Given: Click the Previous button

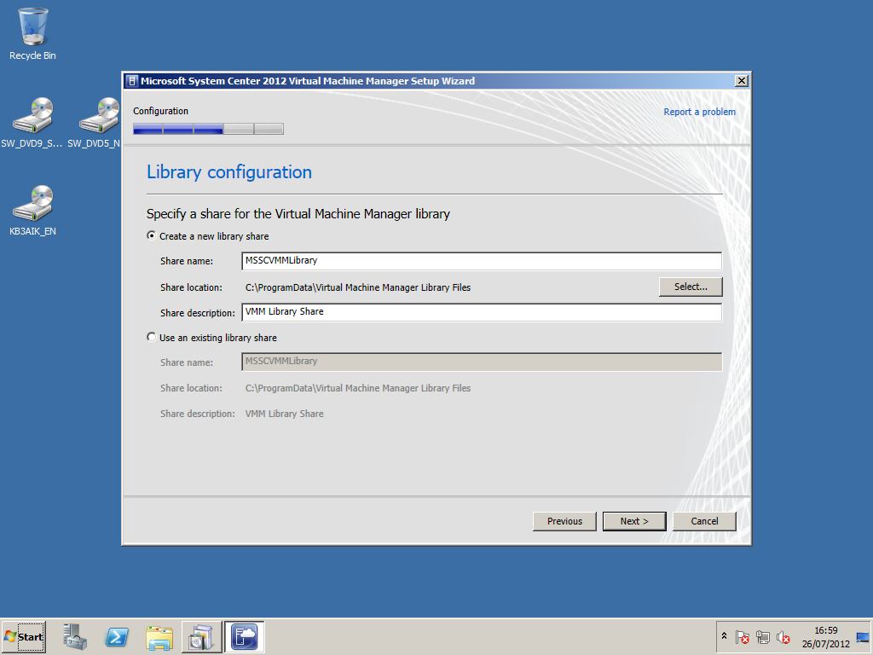Looking at the screenshot, I should tap(564, 521).
